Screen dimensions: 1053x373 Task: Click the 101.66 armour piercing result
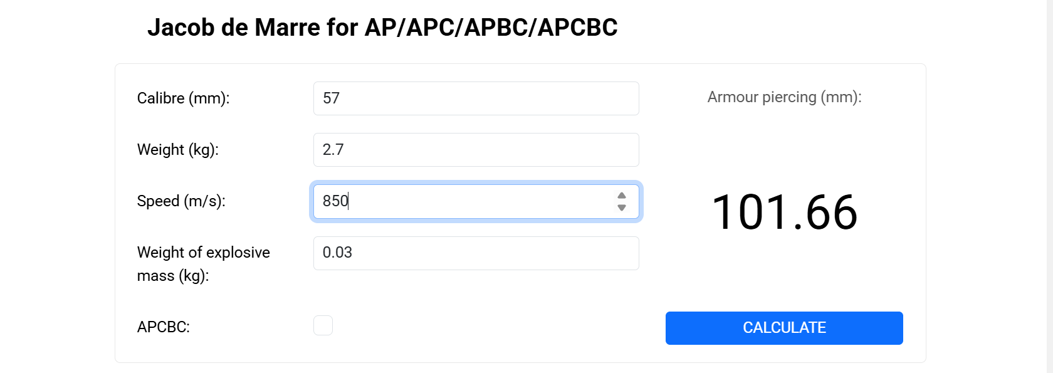click(x=784, y=213)
